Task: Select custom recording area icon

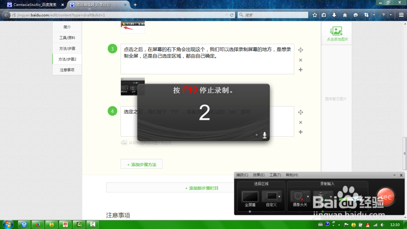Action: (x=271, y=196)
